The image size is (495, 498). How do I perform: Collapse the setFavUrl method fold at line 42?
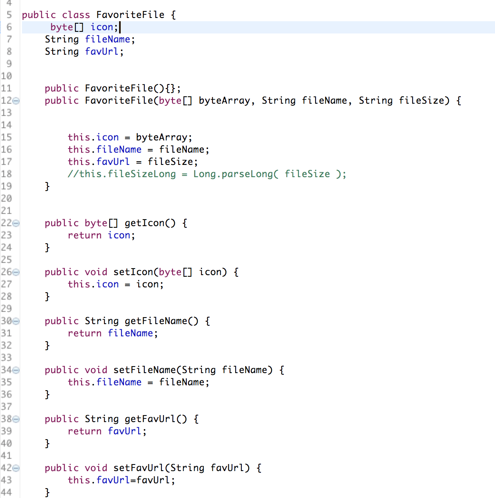[16, 468]
